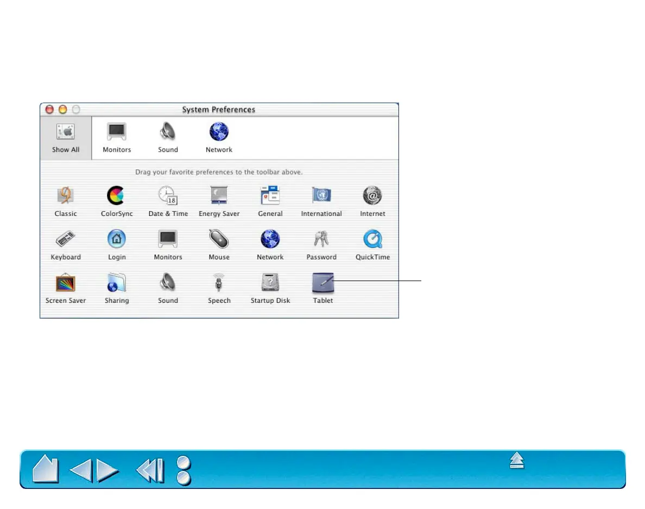Open Sound from the favorites toolbar
The image size is (645, 509).
click(x=168, y=138)
